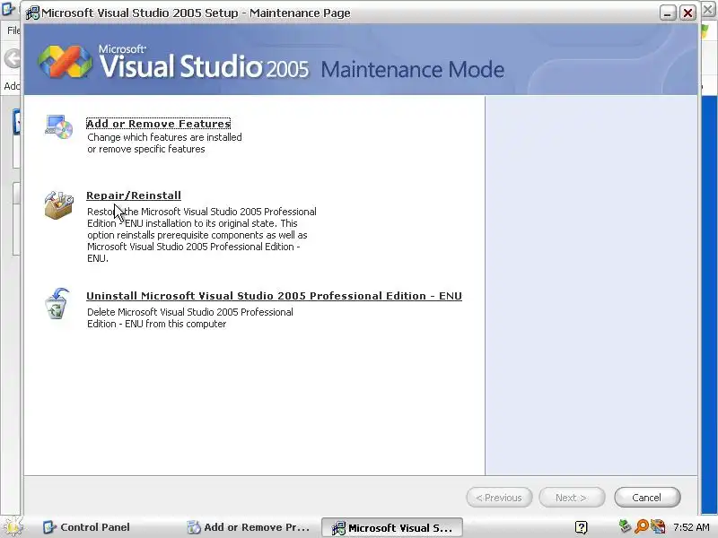The height and width of the screenshot is (538, 718).
Task: Click the Repair/Reinstall toolbox icon
Action: (x=58, y=205)
